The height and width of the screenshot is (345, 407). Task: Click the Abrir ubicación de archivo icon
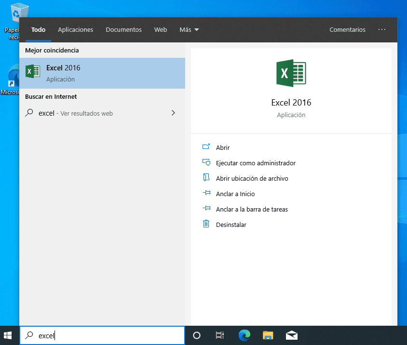point(207,178)
